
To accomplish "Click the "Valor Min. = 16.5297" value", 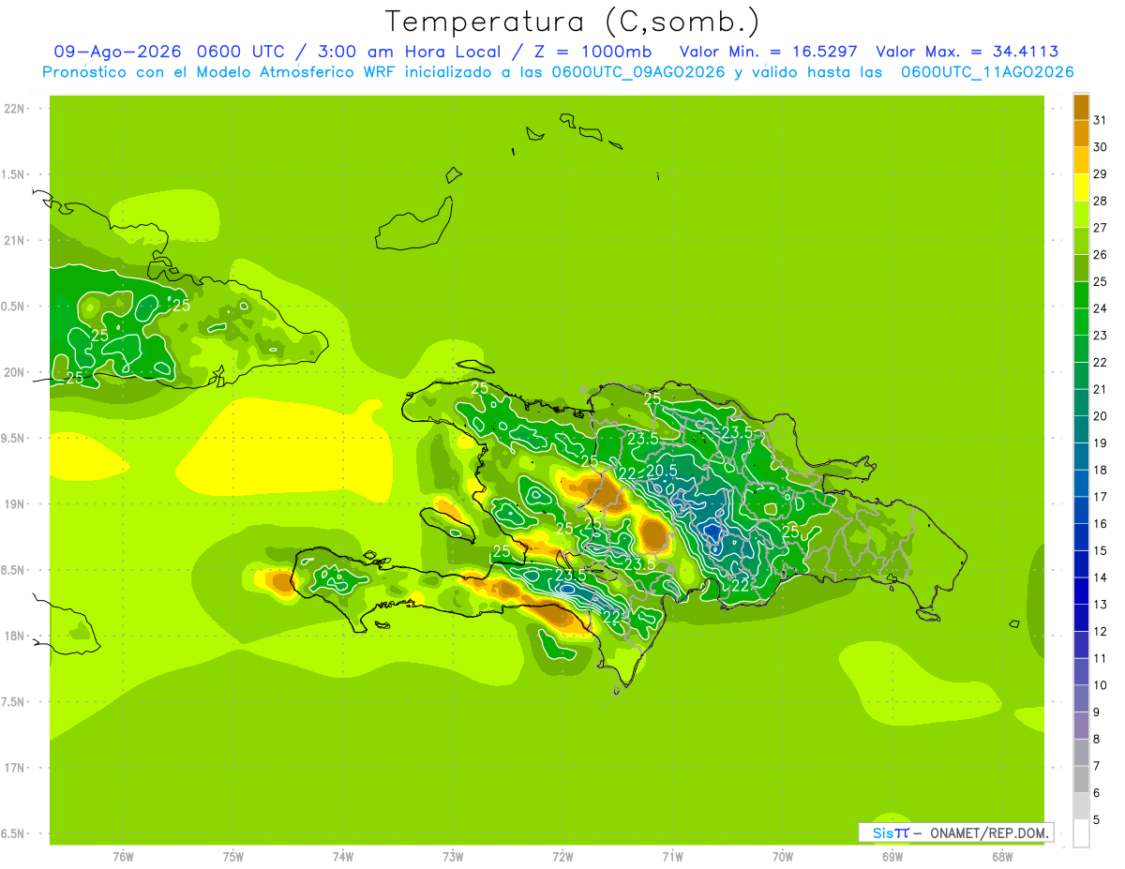I will pos(768,52).
